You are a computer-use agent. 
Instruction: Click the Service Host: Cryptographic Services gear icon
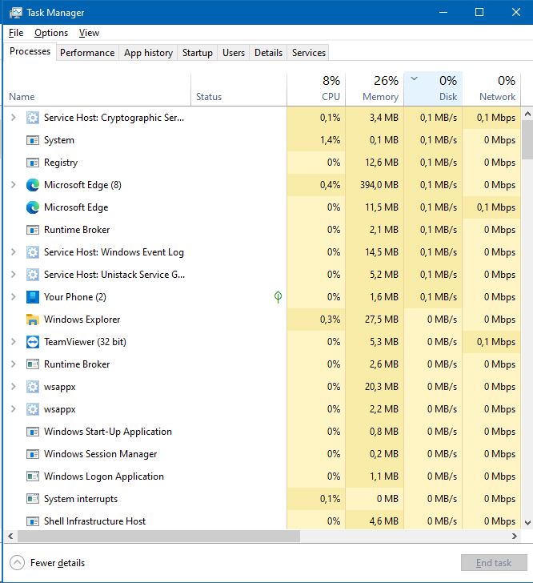point(33,118)
